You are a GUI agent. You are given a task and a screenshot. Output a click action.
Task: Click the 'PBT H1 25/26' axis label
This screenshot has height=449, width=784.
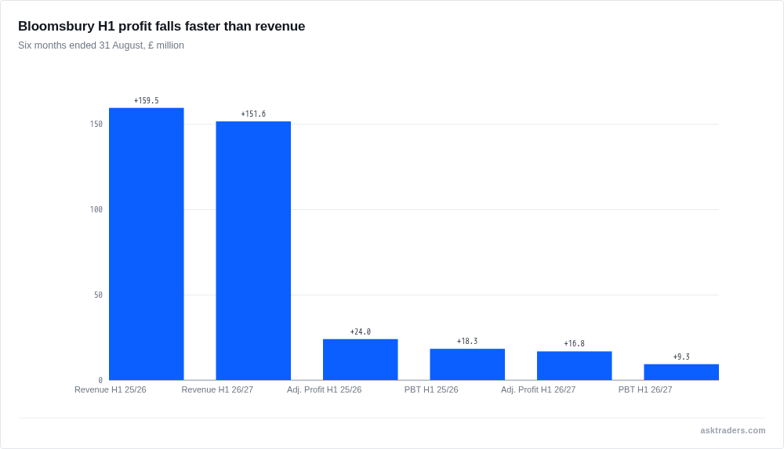click(x=431, y=389)
